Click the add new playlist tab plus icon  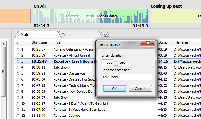pos(106,34)
